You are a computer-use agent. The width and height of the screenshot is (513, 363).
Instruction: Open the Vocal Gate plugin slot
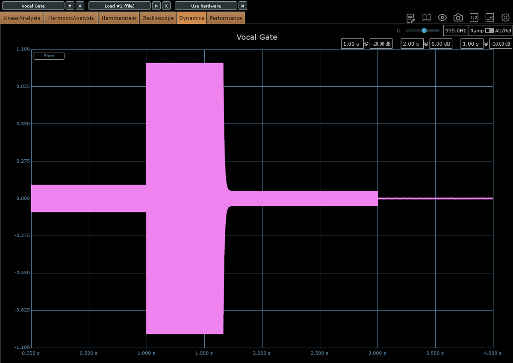[33, 6]
